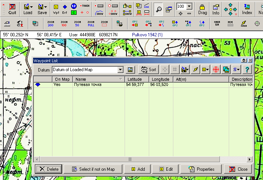Open the zoom percentage 100 dropdown
Screen dimensions: 263x180
tap(189, 6)
